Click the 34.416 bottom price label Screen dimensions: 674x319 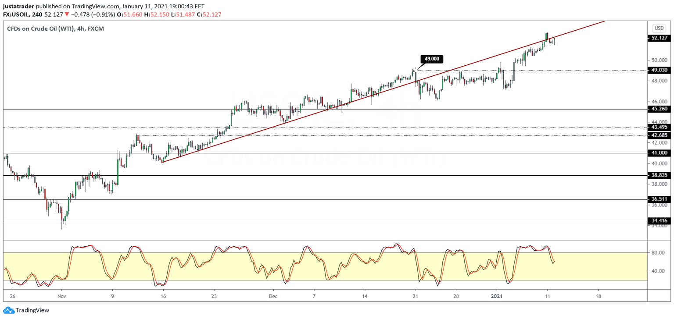pyautogui.click(x=660, y=221)
